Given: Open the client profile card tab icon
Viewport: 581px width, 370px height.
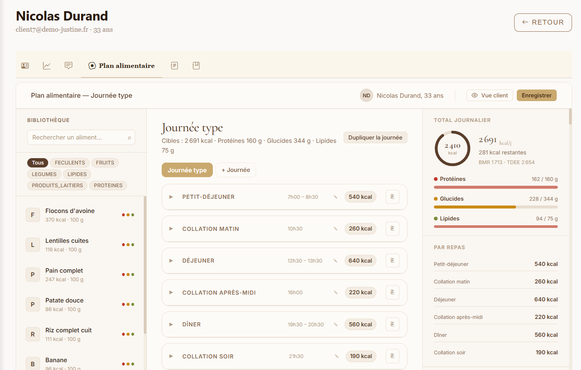Looking at the screenshot, I should pyautogui.click(x=25, y=66).
